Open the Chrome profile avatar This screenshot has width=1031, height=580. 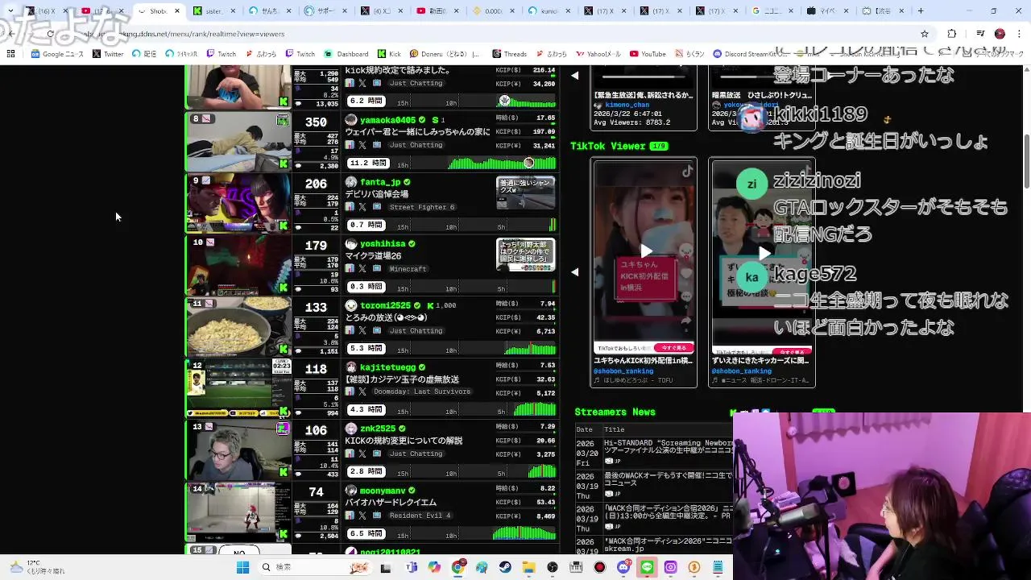(1000, 34)
